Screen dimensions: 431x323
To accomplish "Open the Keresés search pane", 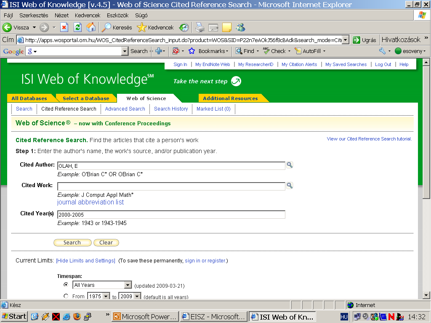I will [117, 27].
